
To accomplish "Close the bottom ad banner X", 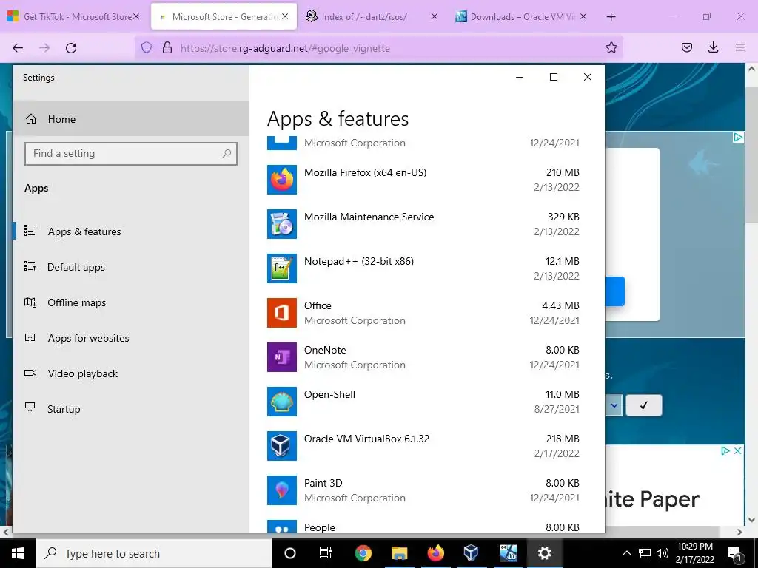I will [738, 450].
